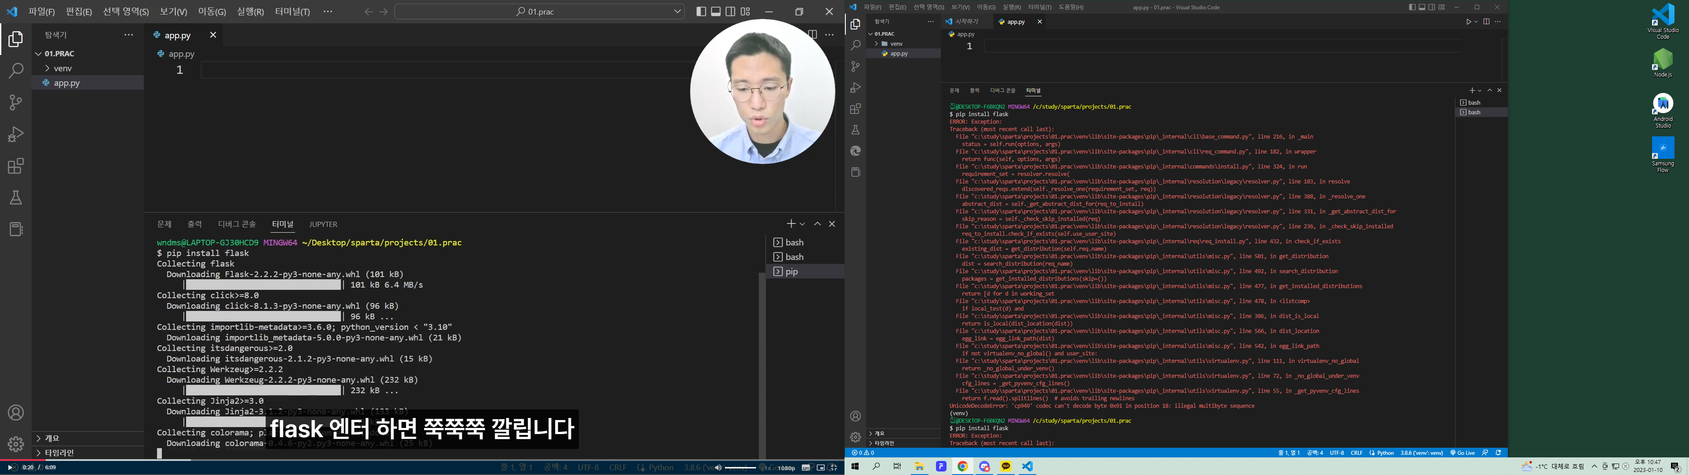Viewport: 1689px width, 475px height.
Task: Open Samsung Flow desktop shortcut
Action: [x=1663, y=155]
